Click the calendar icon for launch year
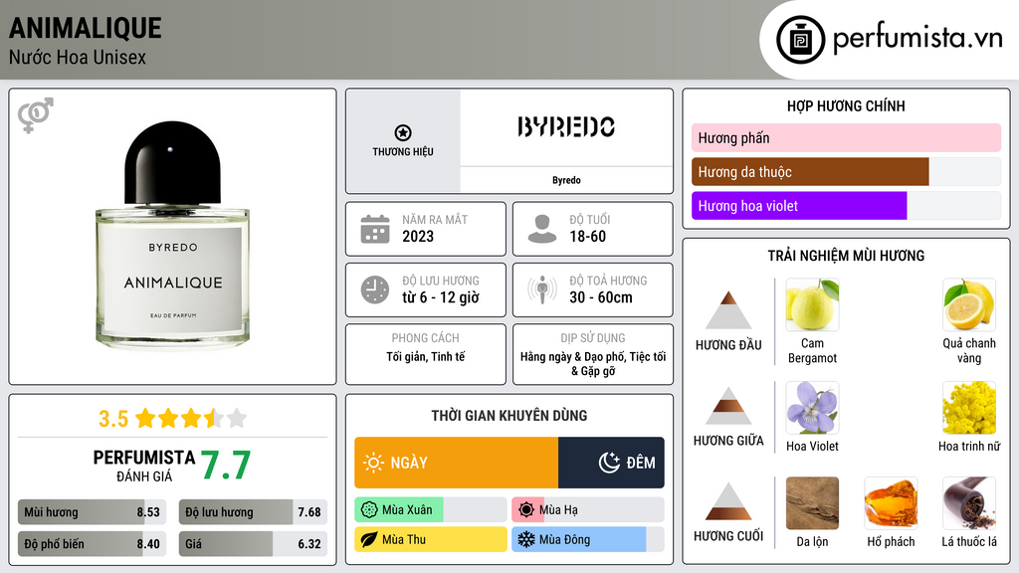The image size is (1019, 573). (375, 229)
